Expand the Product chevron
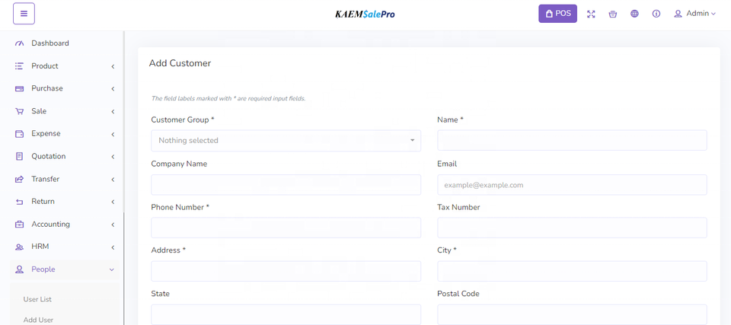Image resolution: width=731 pixels, height=325 pixels. pos(113,67)
